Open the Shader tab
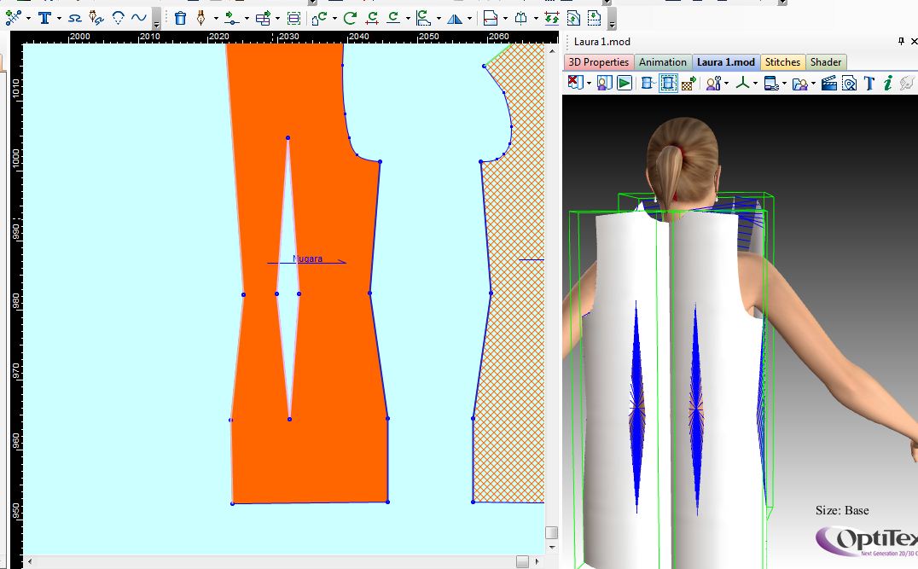 pyautogui.click(x=825, y=62)
